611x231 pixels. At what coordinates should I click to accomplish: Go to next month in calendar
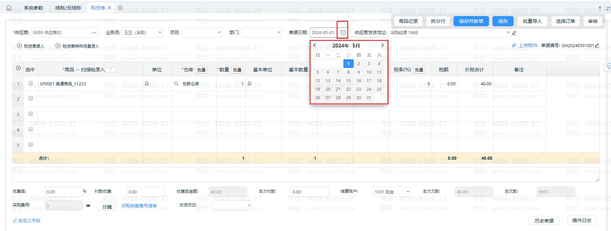tap(383, 45)
